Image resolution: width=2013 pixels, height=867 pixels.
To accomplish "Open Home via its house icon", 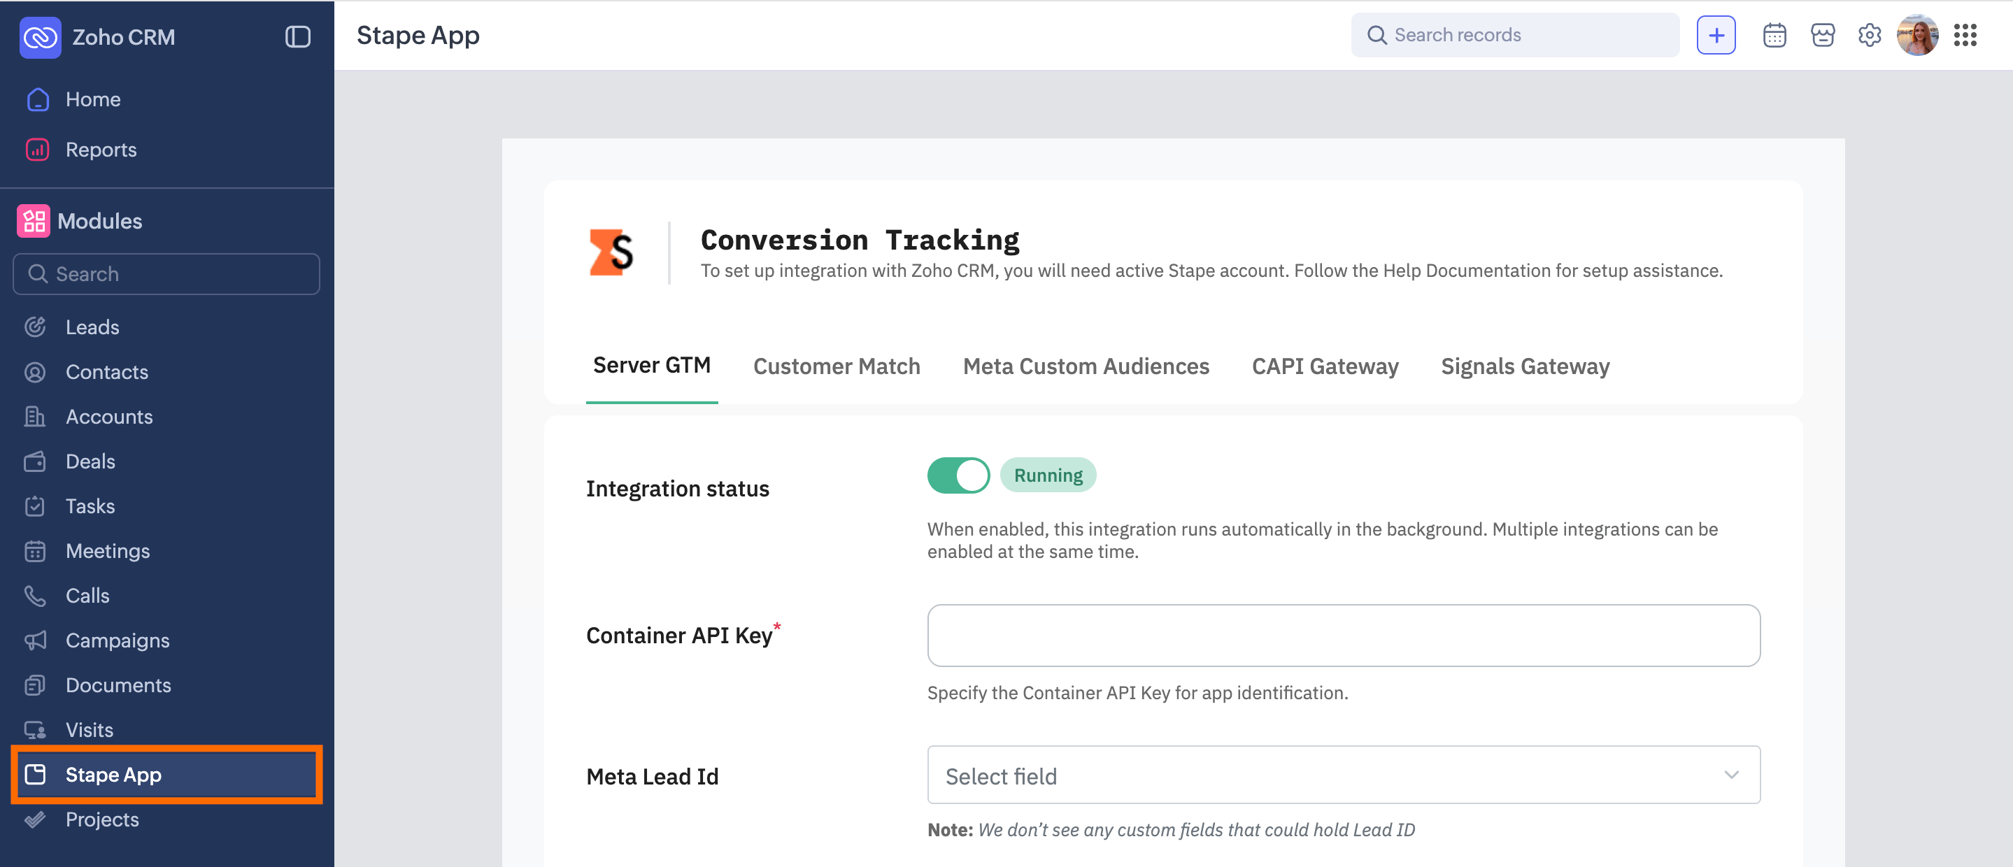I will click(x=38, y=99).
